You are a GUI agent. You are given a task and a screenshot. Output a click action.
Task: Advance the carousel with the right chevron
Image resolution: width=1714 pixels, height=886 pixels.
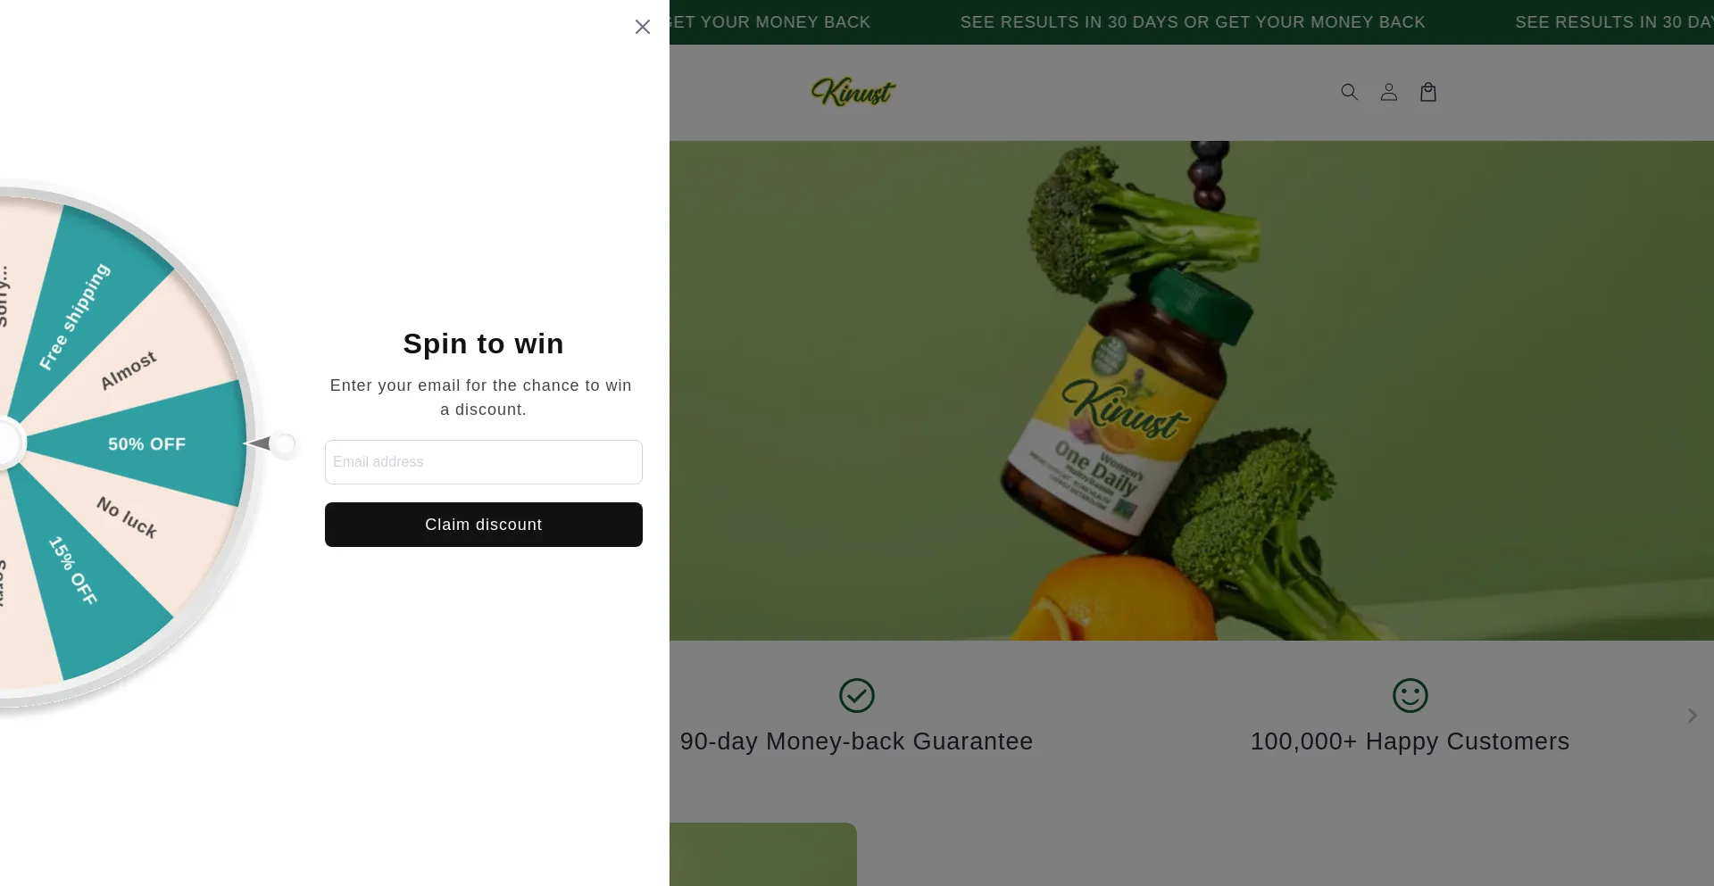pos(1692,716)
